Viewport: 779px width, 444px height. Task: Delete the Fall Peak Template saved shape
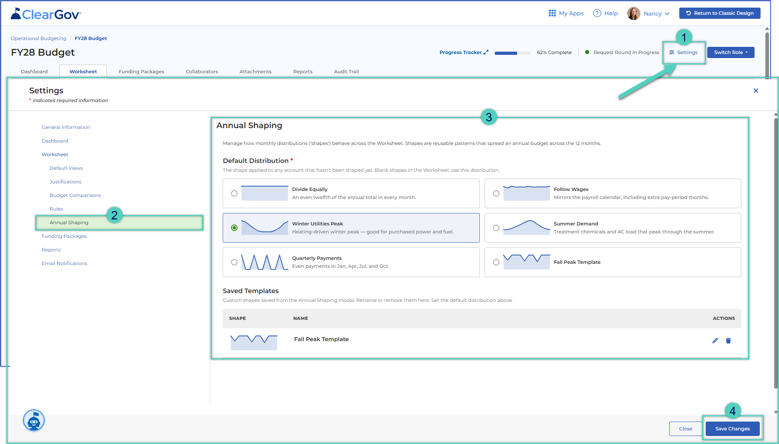(x=728, y=341)
